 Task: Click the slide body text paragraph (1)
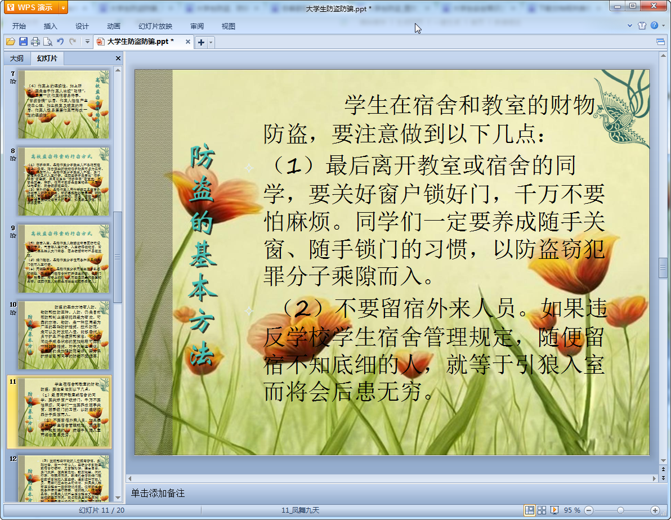tap(435, 221)
